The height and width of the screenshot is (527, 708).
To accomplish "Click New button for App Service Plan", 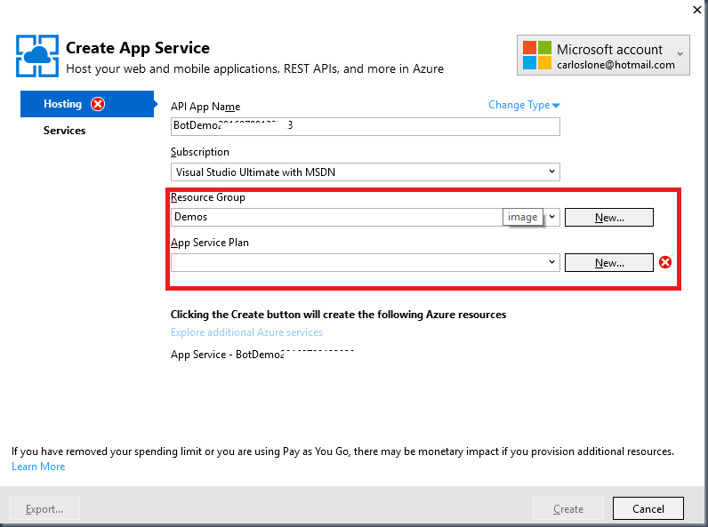I will point(608,262).
